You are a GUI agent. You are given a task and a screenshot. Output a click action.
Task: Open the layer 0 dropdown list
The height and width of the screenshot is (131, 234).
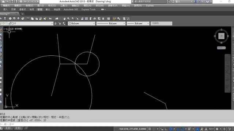click(52, 23)
